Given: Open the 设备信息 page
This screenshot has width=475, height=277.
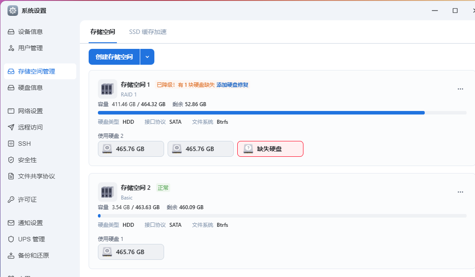Looking at the screenshot, I should pos(40,32).
